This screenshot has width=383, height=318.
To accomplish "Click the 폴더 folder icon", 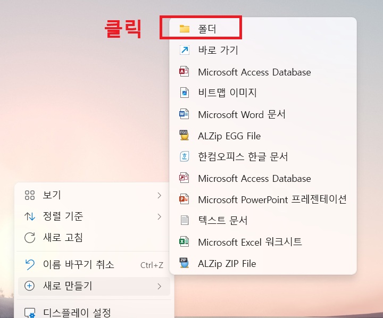I will click(185, 29).
